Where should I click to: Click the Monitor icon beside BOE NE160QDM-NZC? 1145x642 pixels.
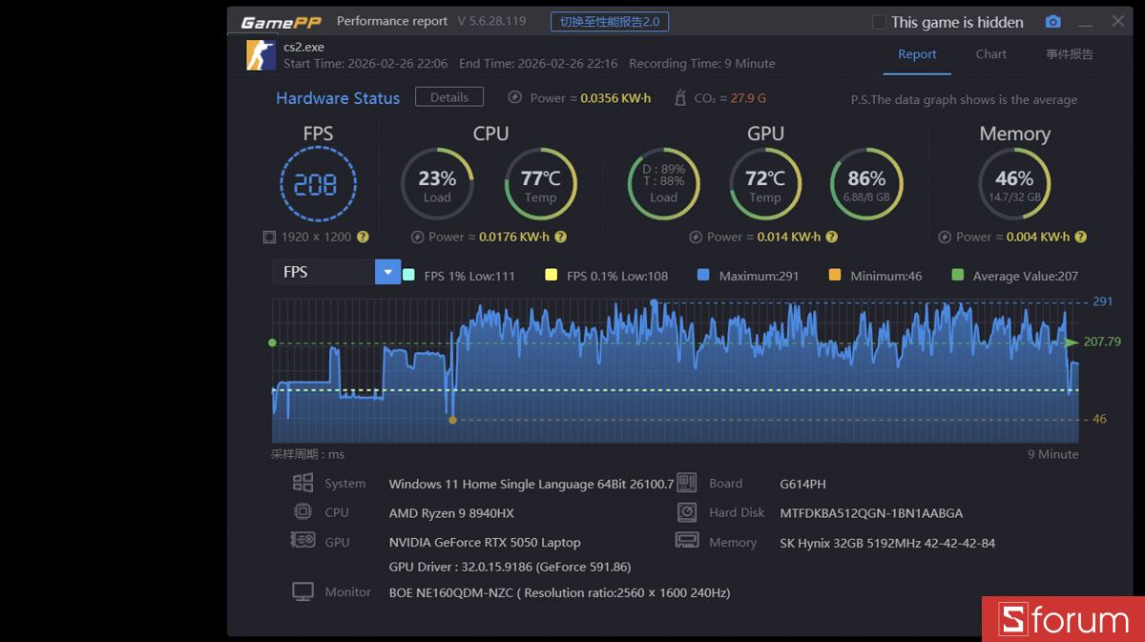coord(302,590)
